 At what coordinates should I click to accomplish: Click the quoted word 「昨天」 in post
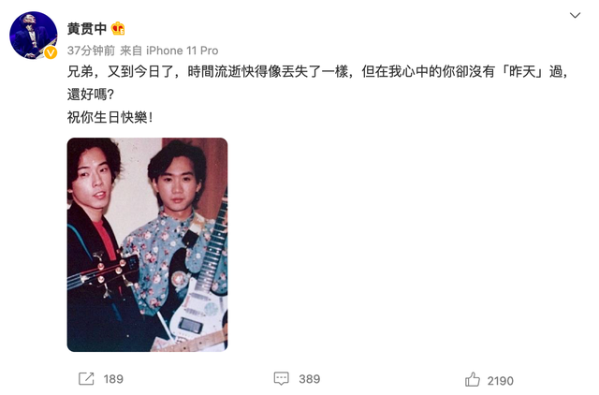(522, 72)
